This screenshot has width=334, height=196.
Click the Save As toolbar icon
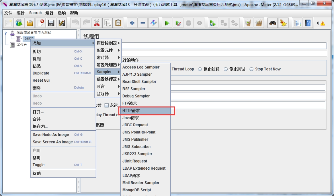pos(62,23)
